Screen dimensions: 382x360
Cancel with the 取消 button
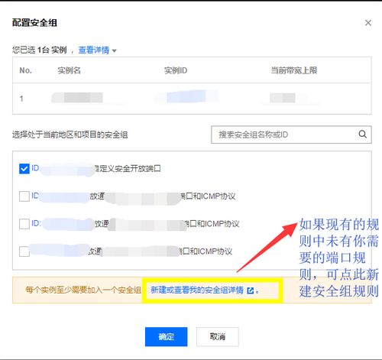pos(218,336)
